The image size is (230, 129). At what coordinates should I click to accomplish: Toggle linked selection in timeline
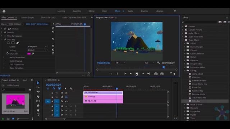tap(59, 89)
